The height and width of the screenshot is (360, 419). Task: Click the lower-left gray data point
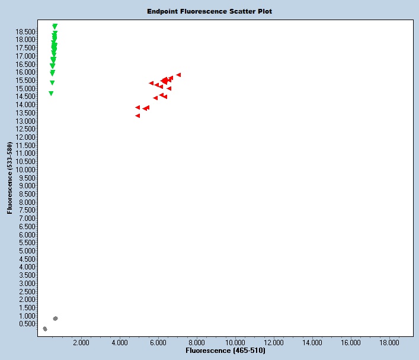pos(45,329)
